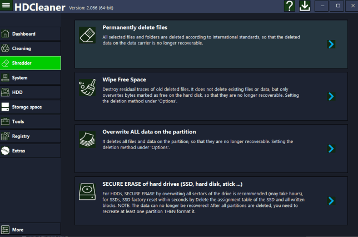The height and width of the screenshot is (237, 358).
Task: Click the green help question mark icon
Action: point(290,6)
